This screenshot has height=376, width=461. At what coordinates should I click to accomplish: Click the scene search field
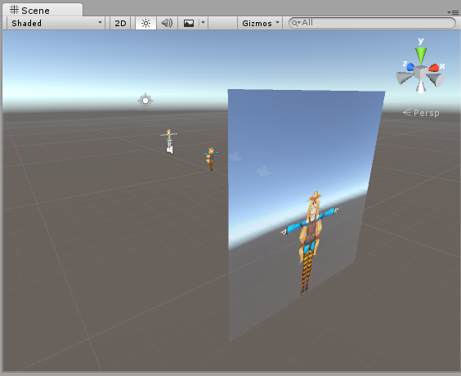(372, 23)
